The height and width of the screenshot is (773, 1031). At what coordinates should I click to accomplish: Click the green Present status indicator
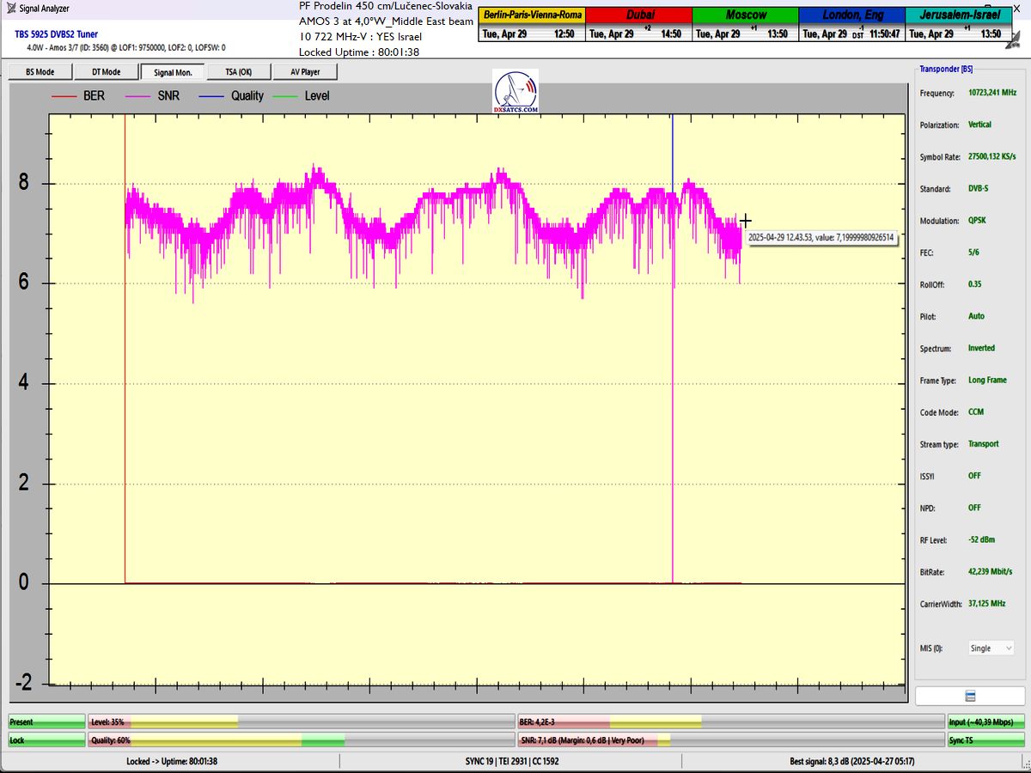[x=47, y=722]
